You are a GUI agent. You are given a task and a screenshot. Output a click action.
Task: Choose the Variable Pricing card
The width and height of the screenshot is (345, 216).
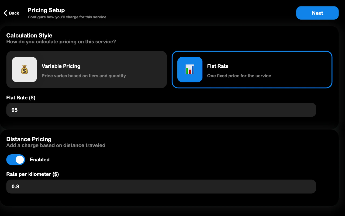tap(87, 69)
